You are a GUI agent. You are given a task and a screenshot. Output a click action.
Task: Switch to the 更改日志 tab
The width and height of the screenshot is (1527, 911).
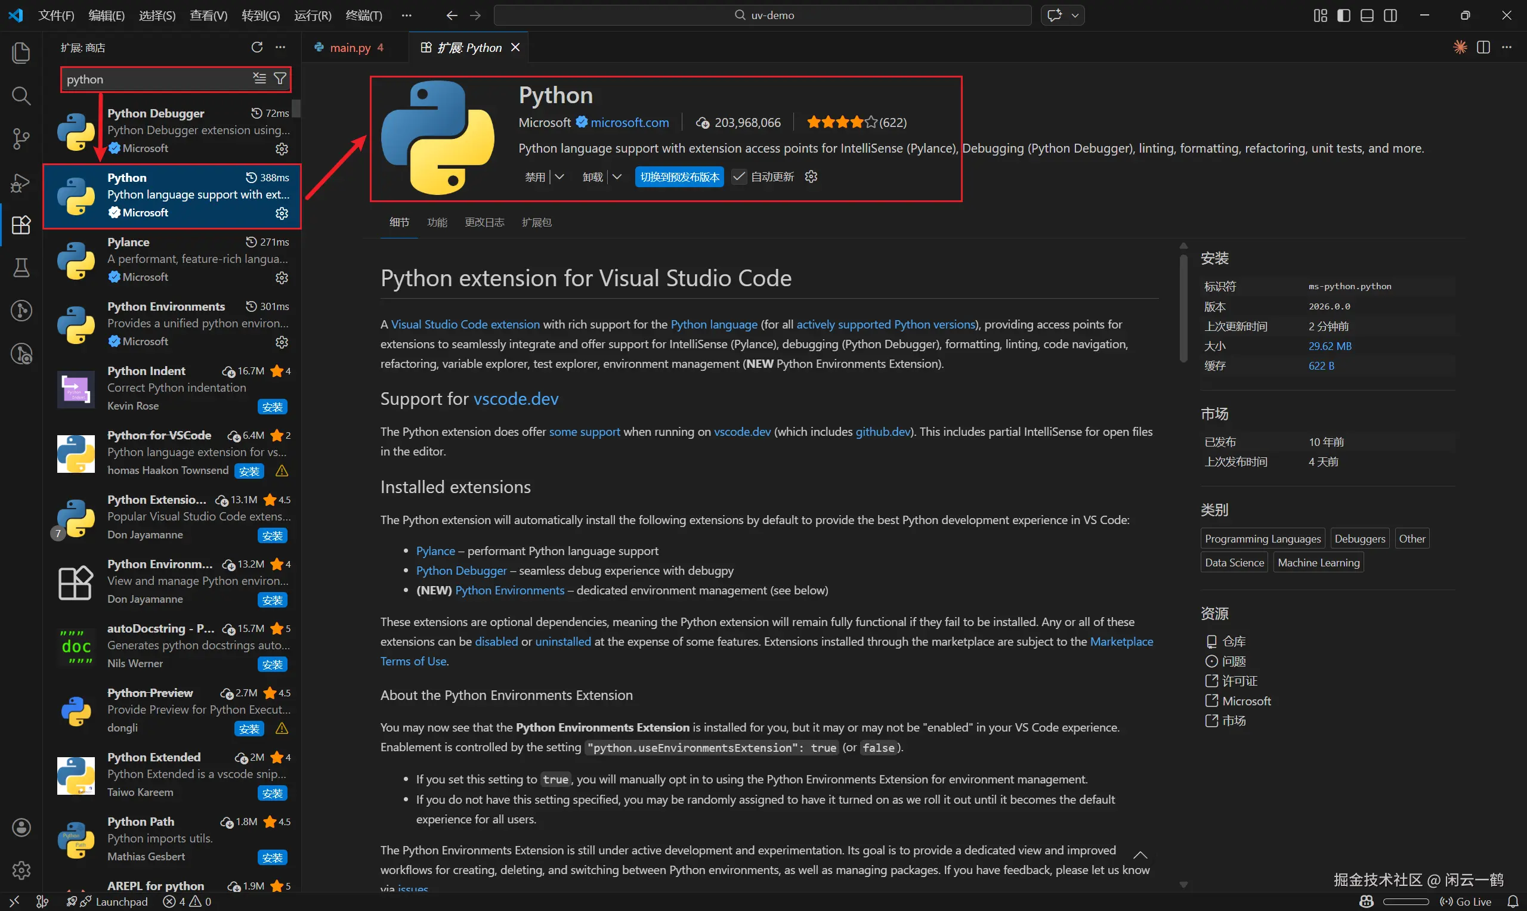484,222
